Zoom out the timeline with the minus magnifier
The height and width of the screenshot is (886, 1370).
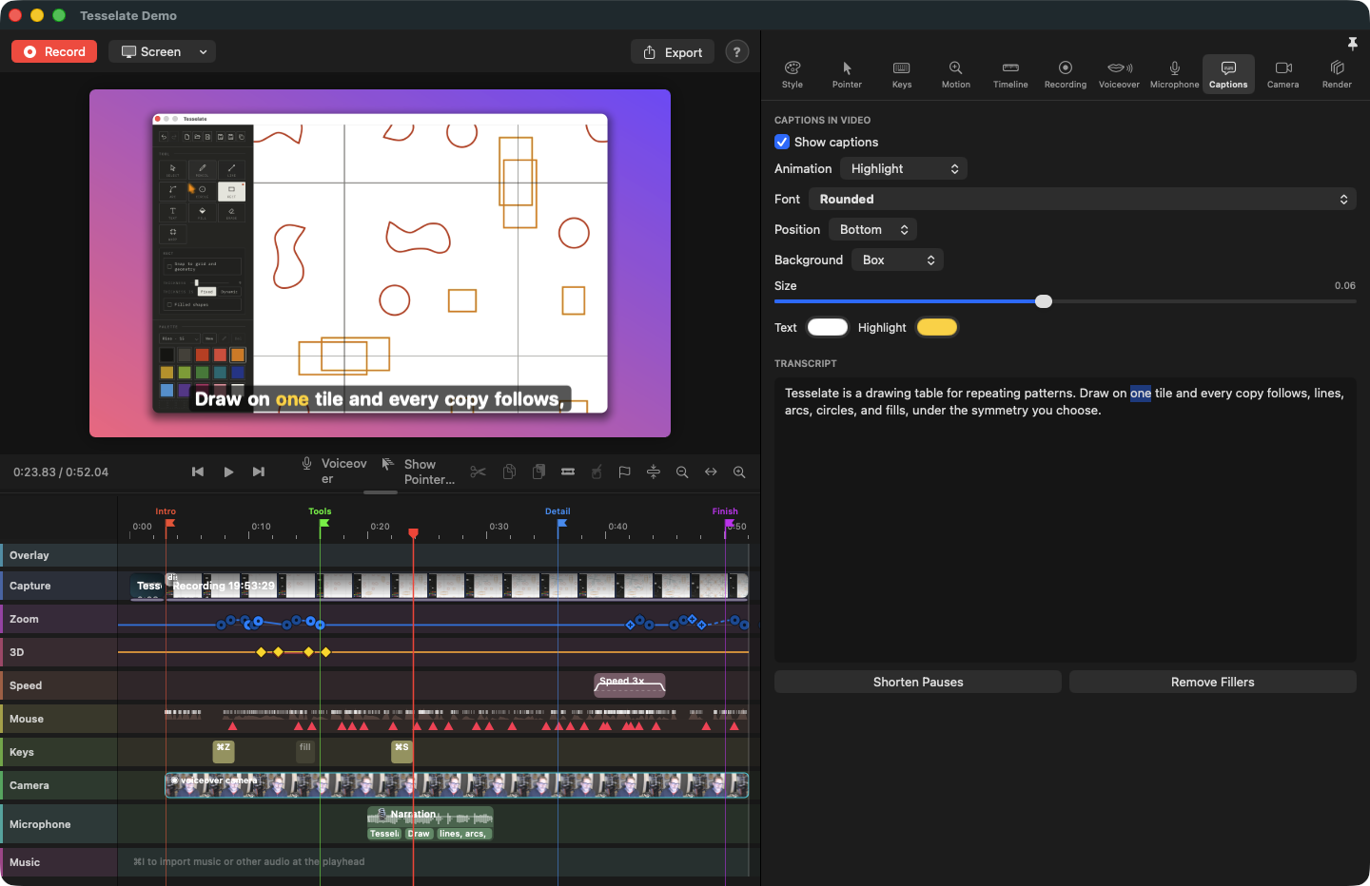[x=682, y=472]
